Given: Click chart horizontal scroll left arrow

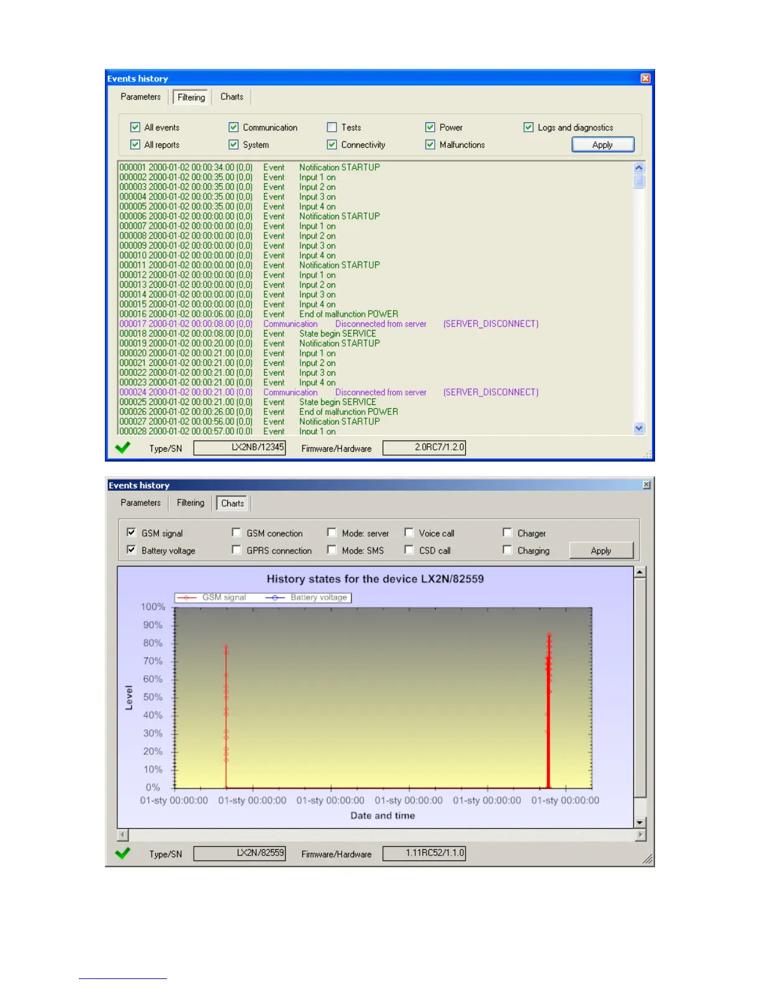Looking at the screenshot, I should click(x=123, y=835).
